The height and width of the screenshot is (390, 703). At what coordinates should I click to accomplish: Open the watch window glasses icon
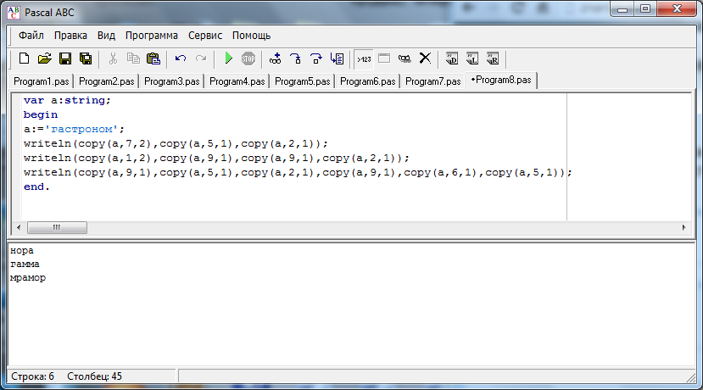405,58
